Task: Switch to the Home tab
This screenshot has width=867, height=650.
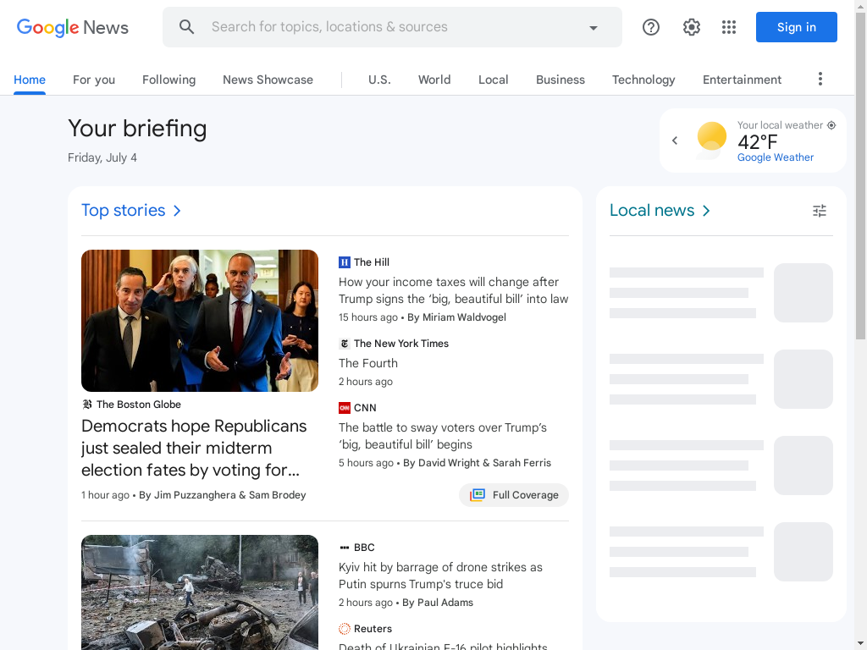Action: pos(30,80)
